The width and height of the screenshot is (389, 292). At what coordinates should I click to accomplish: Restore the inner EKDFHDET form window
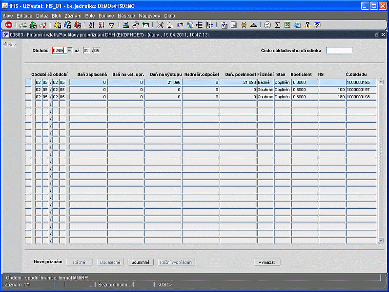tap(377, 35)
